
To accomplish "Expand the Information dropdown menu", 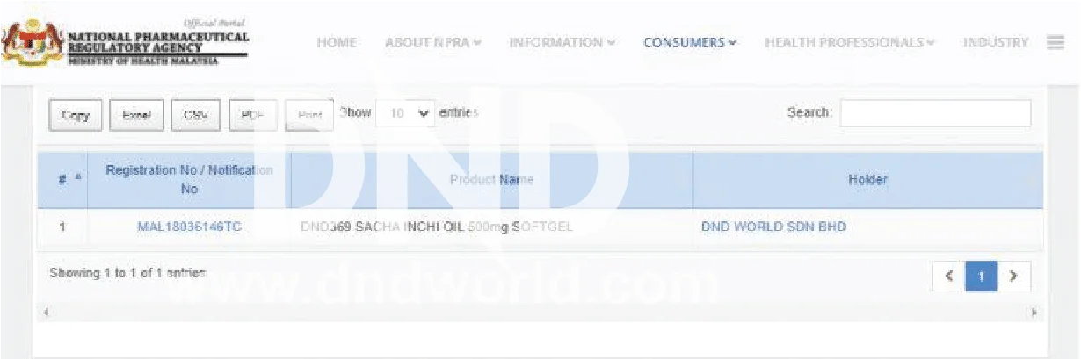I will (562, 42).
